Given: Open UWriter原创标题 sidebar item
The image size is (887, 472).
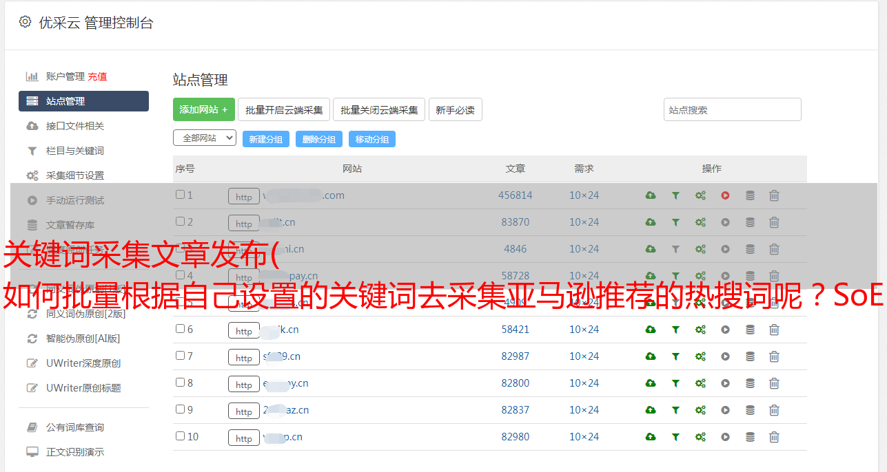Looking at the screenshot, I should coord(83,388).
